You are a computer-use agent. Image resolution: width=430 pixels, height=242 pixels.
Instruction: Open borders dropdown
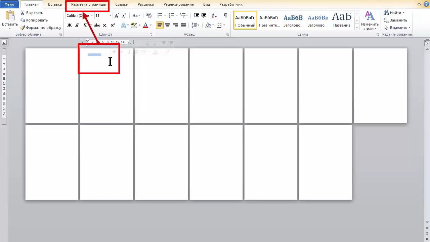224,25
